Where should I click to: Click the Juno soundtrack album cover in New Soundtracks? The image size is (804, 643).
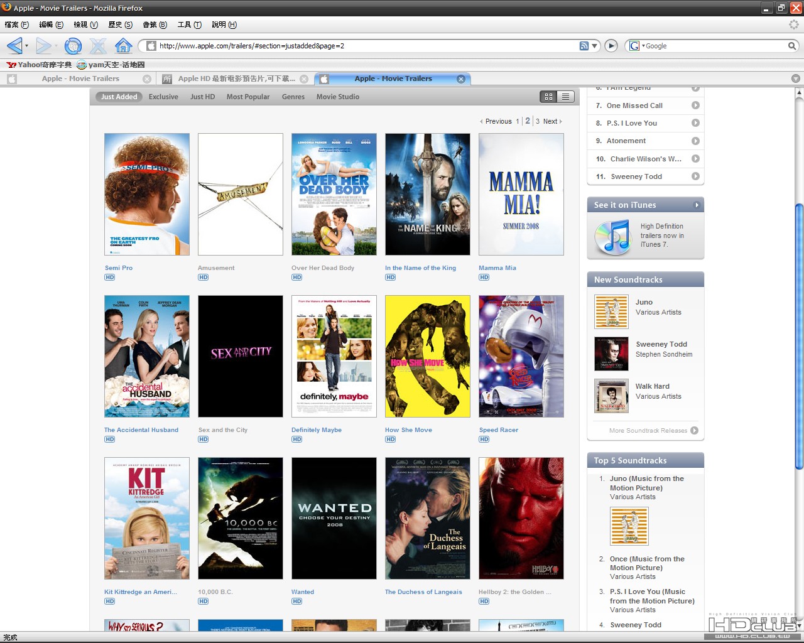tap(611, 311)
